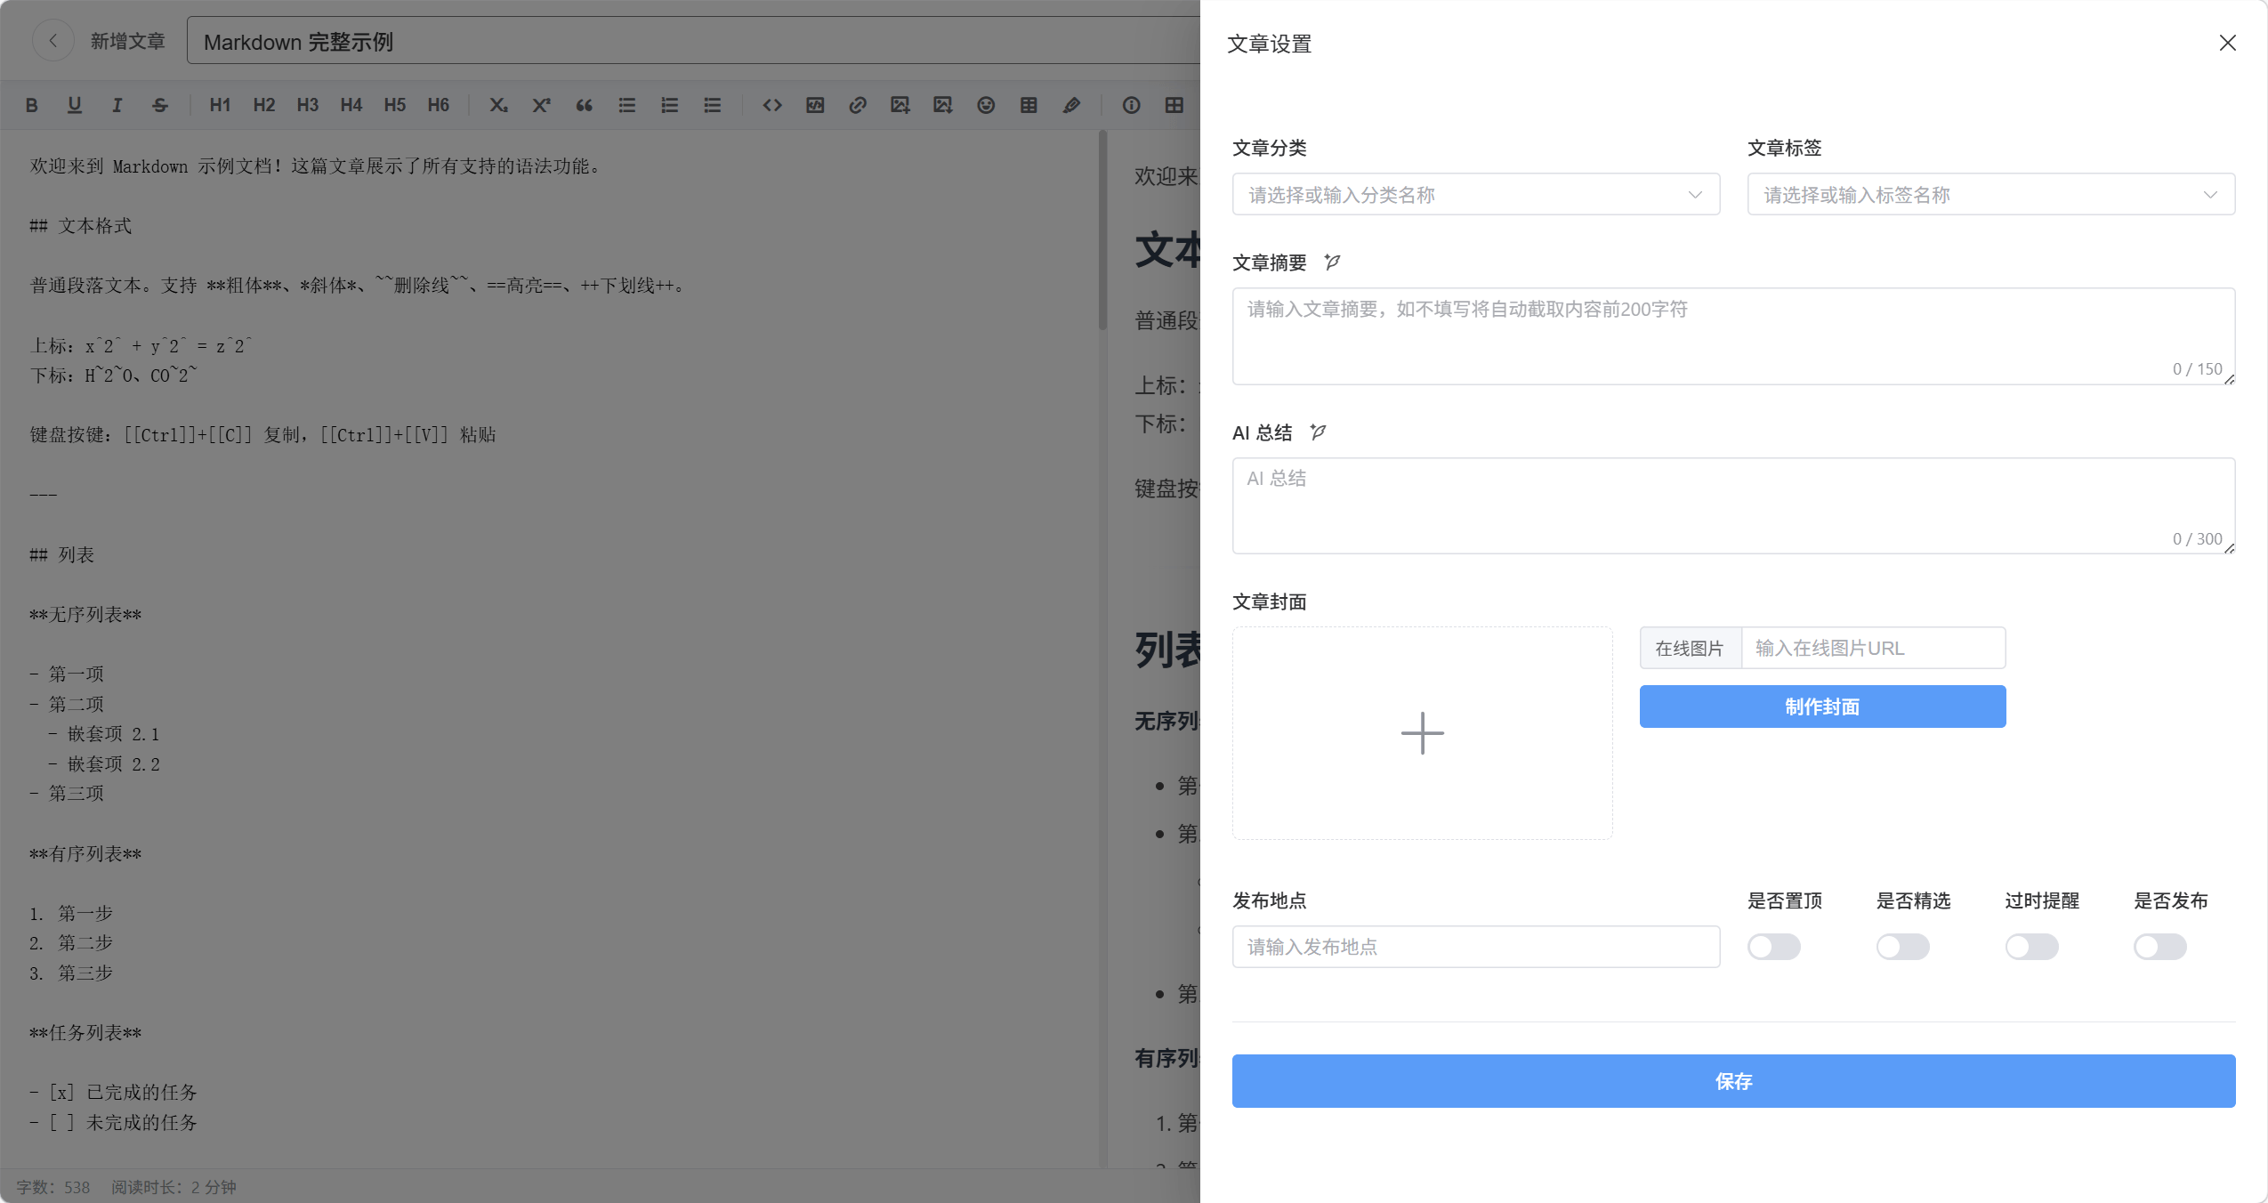Click the AI generate icon next to 文章摘要
The height and width of the screenshot is (1203, 2268).
point(1332,262)
